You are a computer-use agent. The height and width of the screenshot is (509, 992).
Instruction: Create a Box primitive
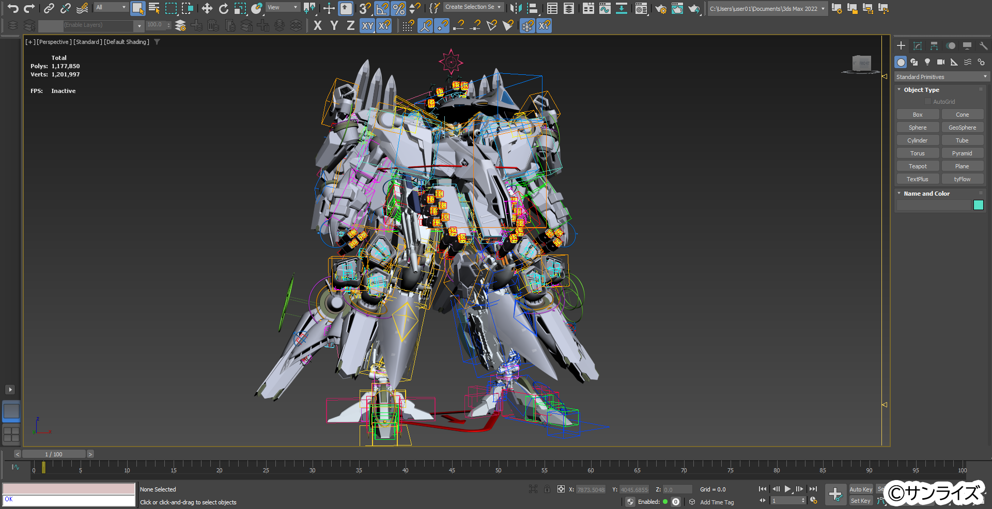coord(918,115)
